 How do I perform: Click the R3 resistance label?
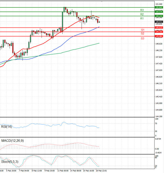pyautogui.click(x=142, y=10)
